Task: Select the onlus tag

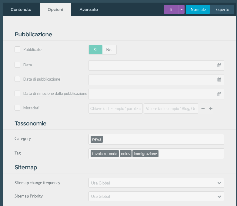Action: pos(125,154)
